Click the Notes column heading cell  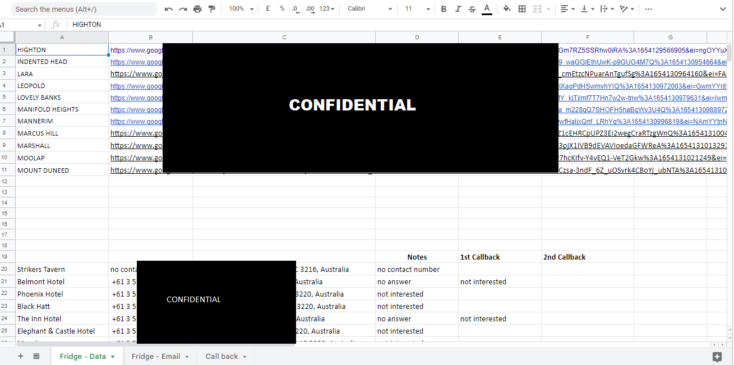[x=417, y=257]
